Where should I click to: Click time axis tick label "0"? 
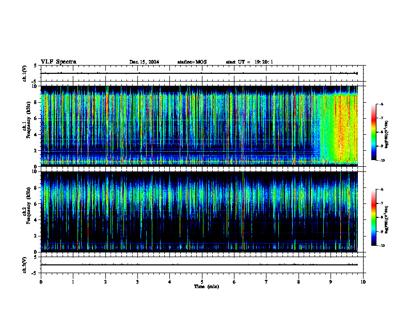point(41,282)
